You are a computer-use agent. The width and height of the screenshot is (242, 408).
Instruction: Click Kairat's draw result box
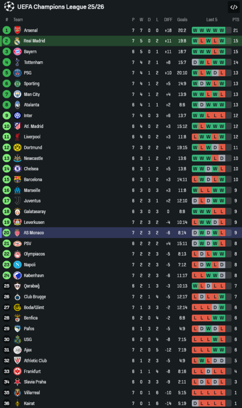195,403
